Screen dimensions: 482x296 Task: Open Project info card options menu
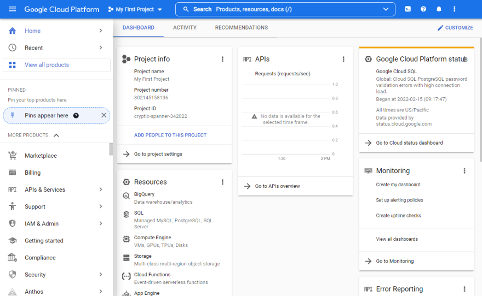point(222,59)
